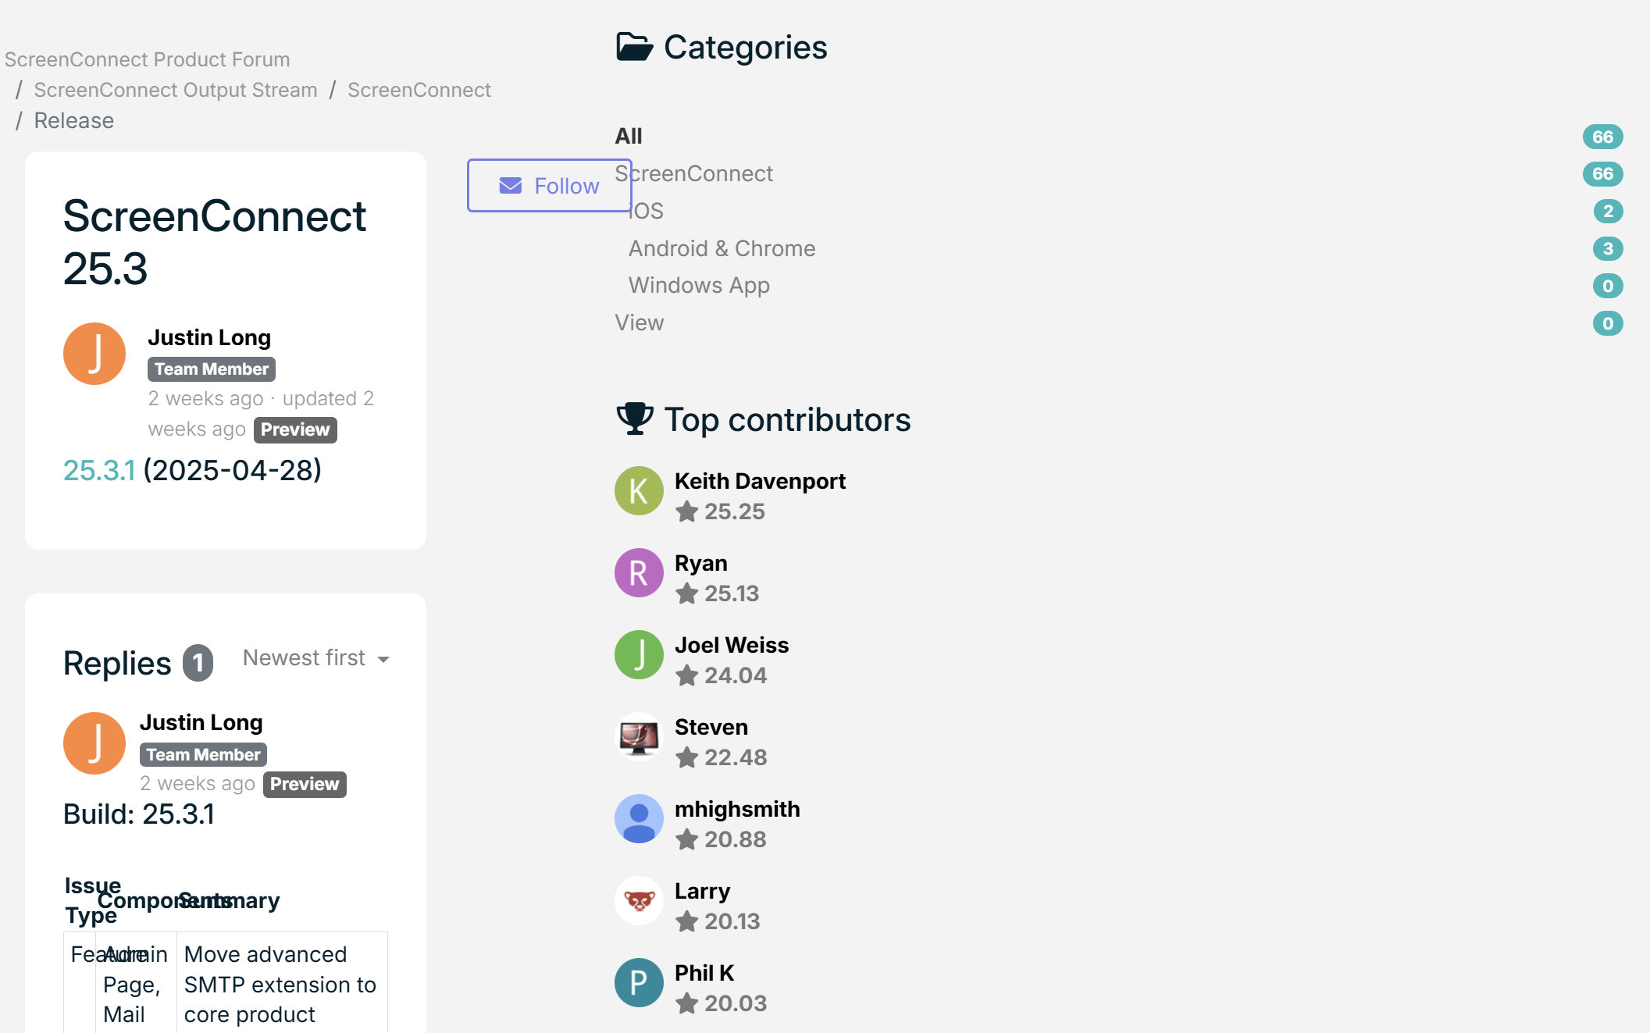Open Joel Weiss's green avatar
The height and width of the screenshot is (1033, 1650).
639,655
